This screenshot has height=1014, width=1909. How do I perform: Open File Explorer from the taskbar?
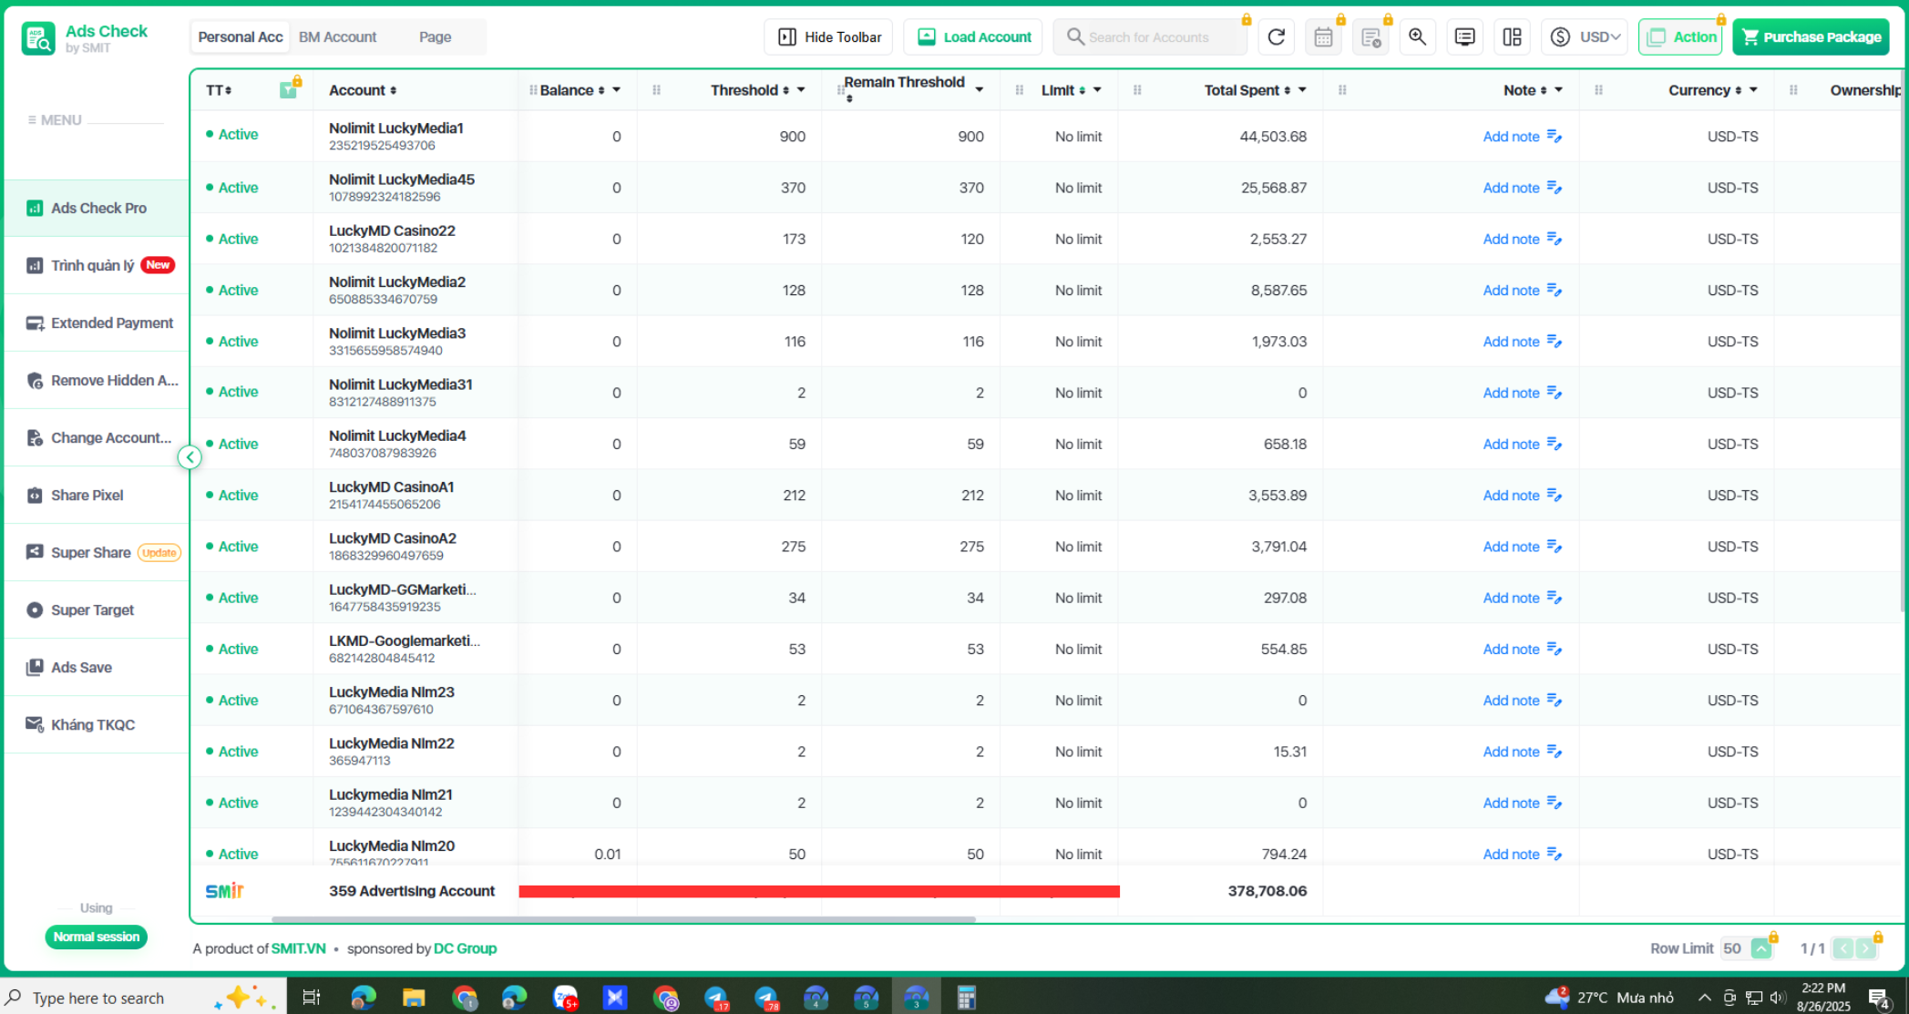414,998
